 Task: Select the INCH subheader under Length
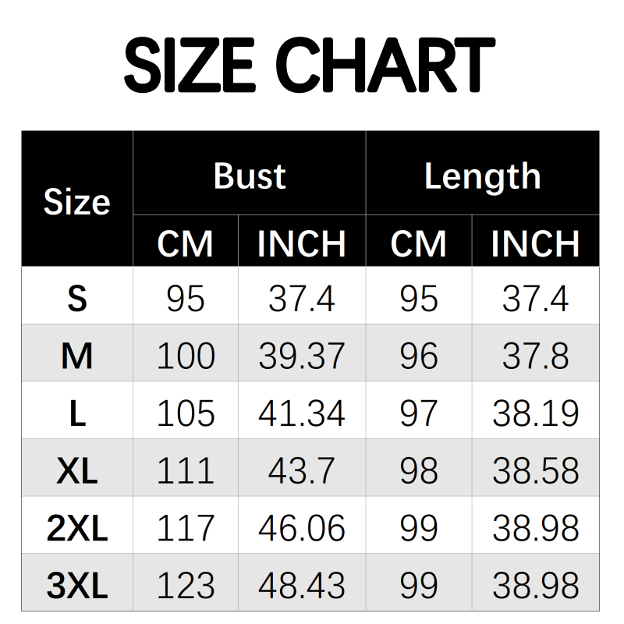535,243
